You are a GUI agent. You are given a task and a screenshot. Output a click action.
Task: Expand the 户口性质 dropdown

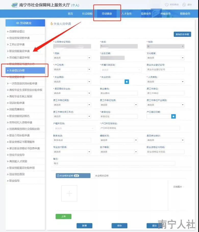[x=72, y=69]
